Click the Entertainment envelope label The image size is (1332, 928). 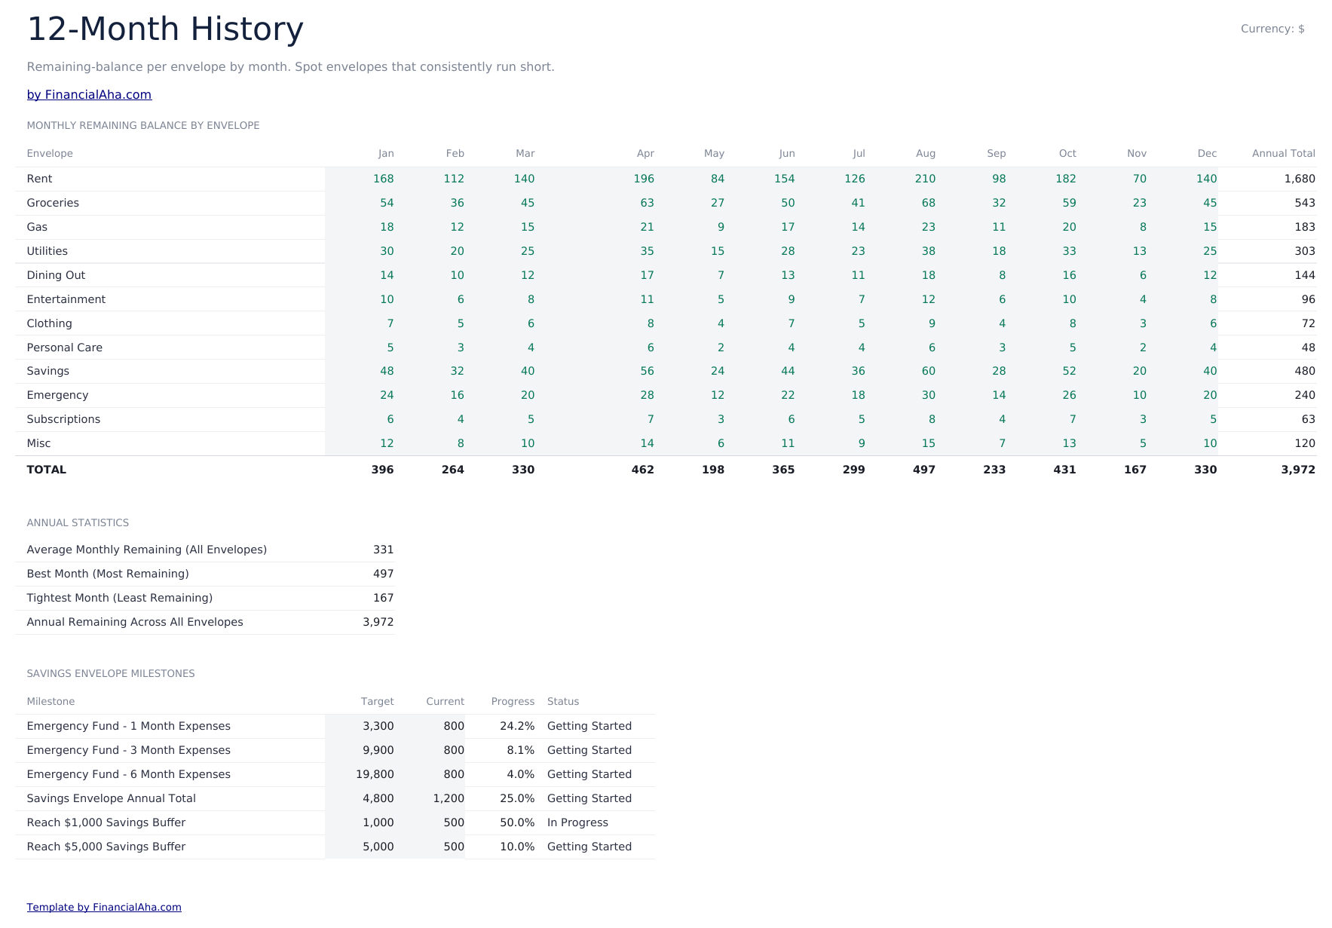[x=66, y=299]
